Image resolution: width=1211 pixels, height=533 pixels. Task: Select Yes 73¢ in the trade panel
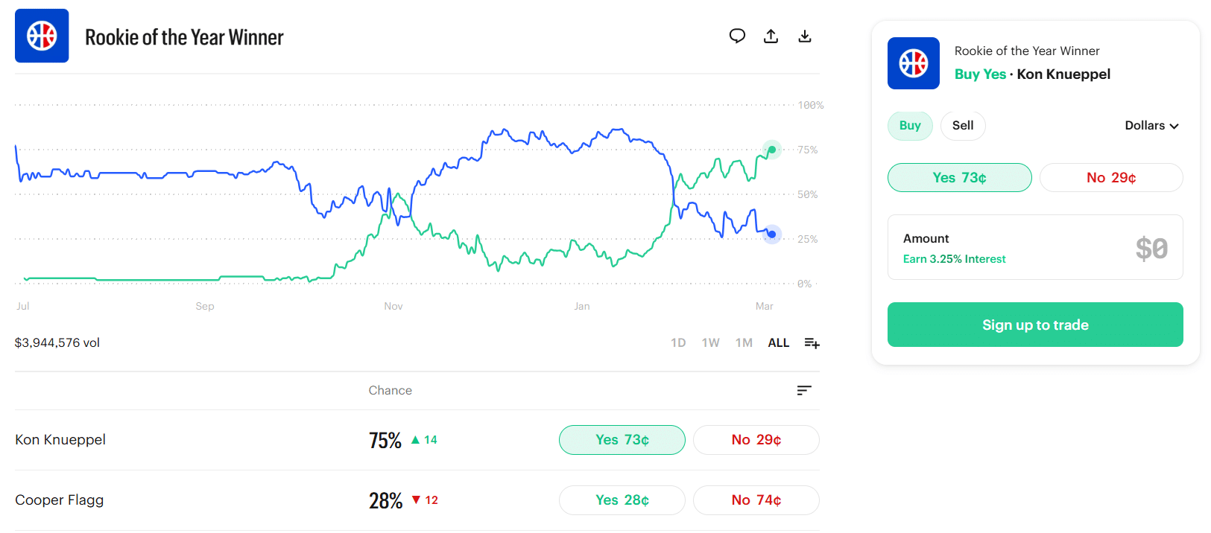959,178
